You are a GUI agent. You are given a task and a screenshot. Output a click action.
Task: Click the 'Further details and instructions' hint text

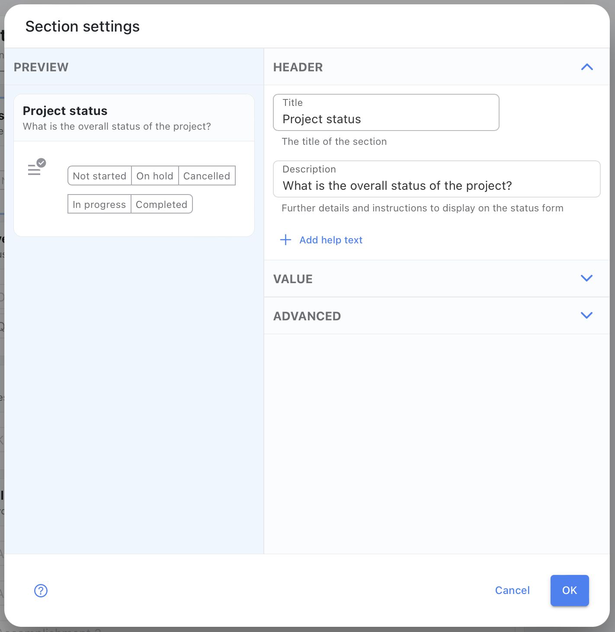click(x=423, y=208)
